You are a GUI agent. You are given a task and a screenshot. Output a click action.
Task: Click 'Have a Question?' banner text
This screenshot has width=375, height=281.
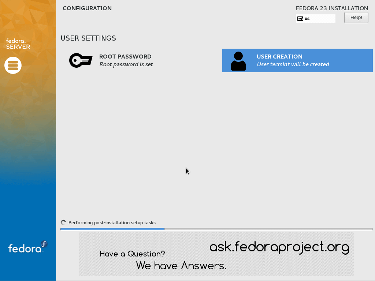132,254
